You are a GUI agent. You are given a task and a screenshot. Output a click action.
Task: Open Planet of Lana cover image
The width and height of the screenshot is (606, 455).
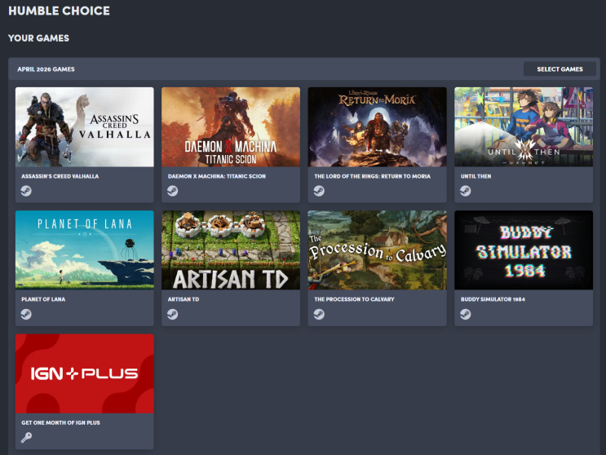pyautogui.click(x=85, y=250)
